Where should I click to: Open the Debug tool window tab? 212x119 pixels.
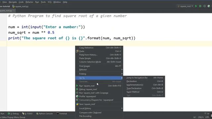click(13, 114)
